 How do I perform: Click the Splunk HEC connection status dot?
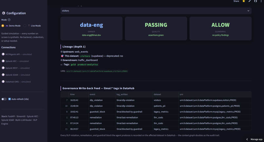[x=3, y=61]
